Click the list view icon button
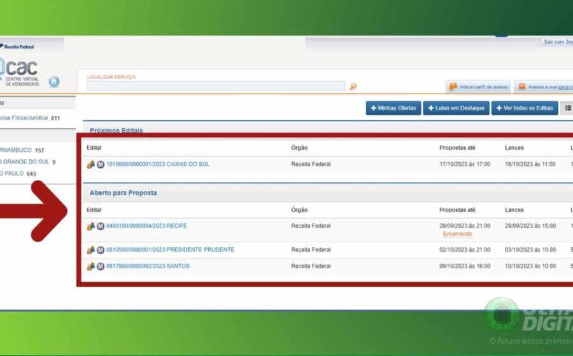The width and height of the screenshot is (573, 356). tap(567, 108)
